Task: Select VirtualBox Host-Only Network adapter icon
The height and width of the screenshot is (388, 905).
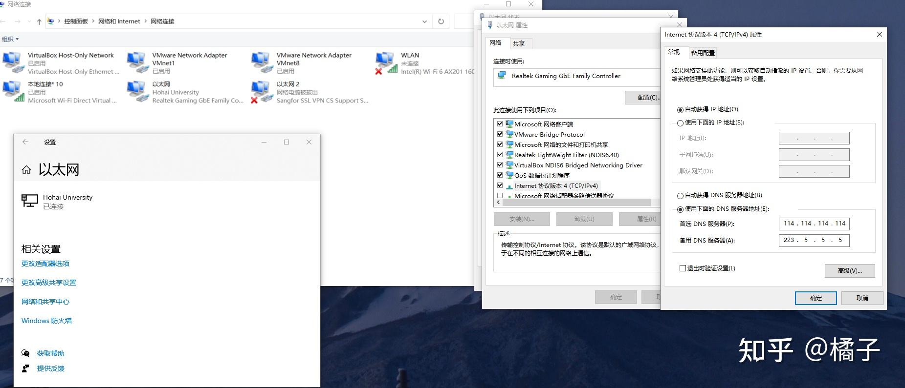Action: click(x=12, y=62)
